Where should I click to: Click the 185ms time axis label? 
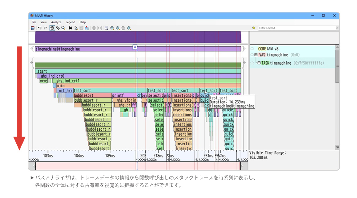110,156
